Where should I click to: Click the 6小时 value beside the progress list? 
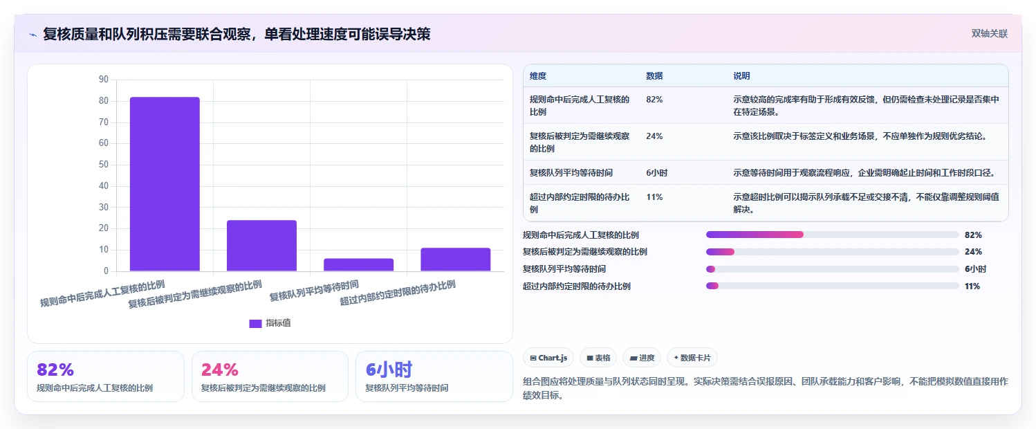coord(975,269)
